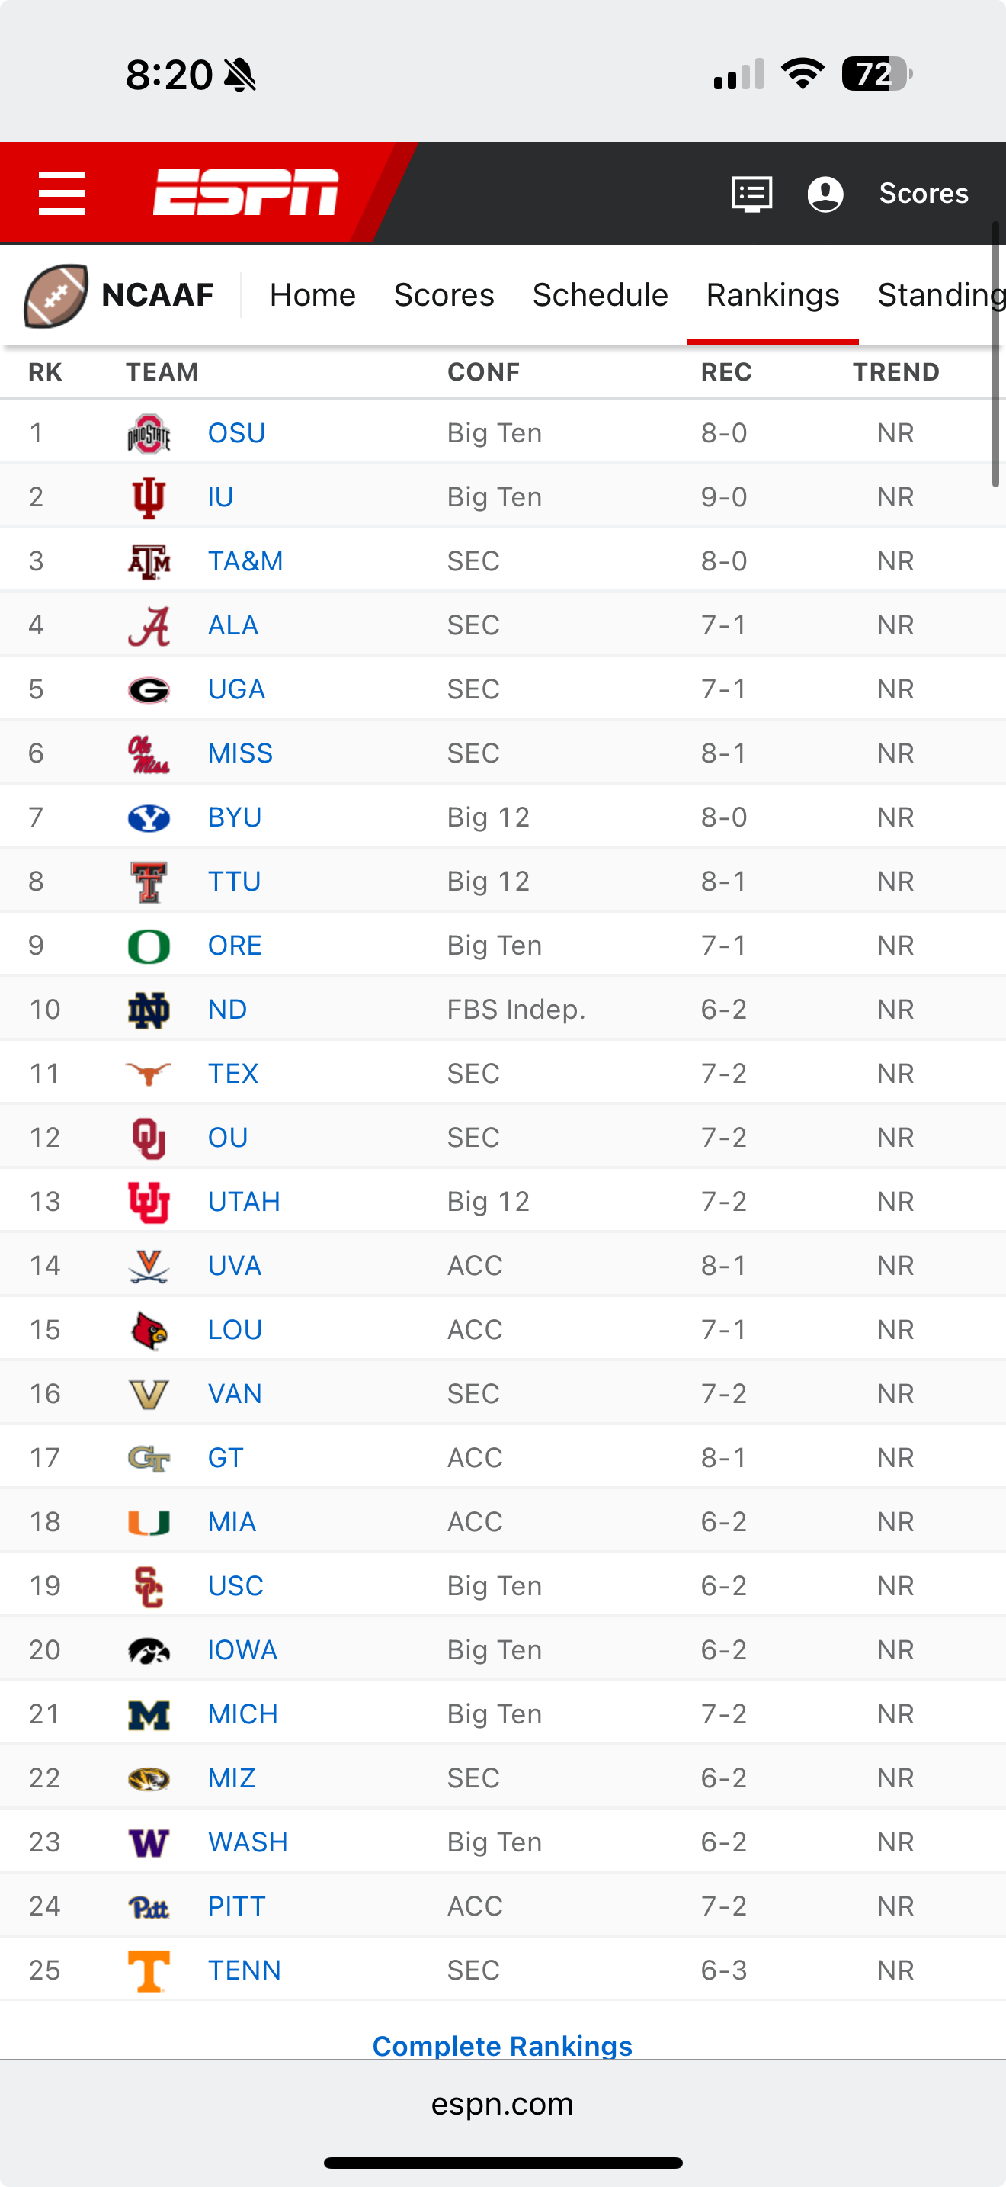Open the user profile icon
This screenshot has height=2187, width=1006.
point(825,194)
